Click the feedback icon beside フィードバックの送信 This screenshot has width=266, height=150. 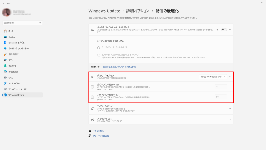pyautogui.click(x=90, y=136)
